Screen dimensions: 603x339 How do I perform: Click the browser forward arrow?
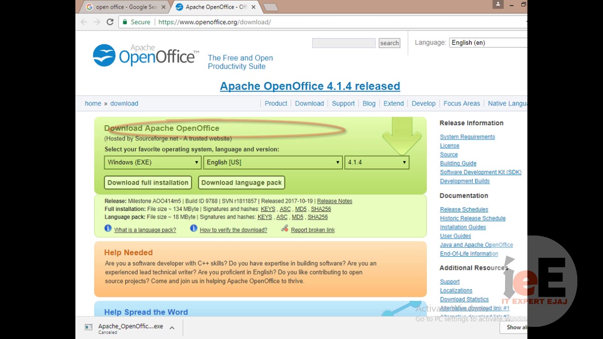pyautogui.click(x=97, y=22)
